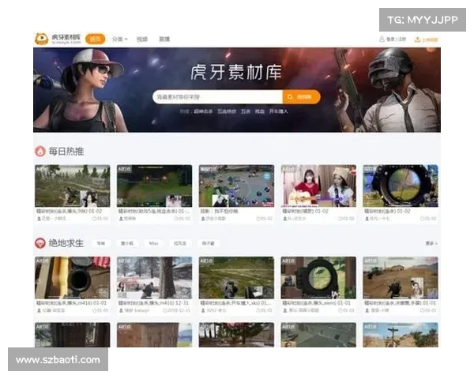Image resolution: width=474 pixels, height=379 pixels.
Task: Click the uploader icon under the first 每日热推 video
Action: (x=39, y=219)
